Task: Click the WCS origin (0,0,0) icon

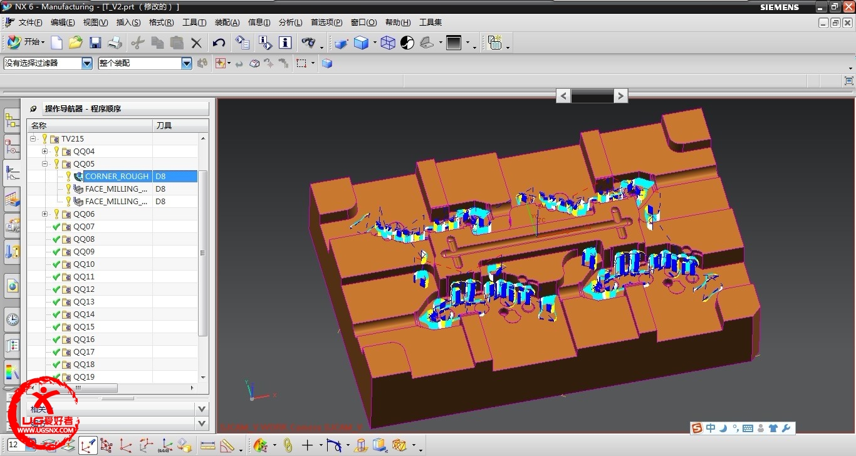Action: 165,445
